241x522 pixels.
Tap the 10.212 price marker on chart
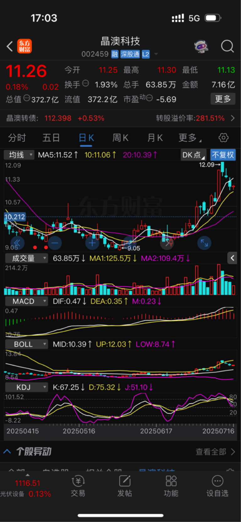point(14,217)
